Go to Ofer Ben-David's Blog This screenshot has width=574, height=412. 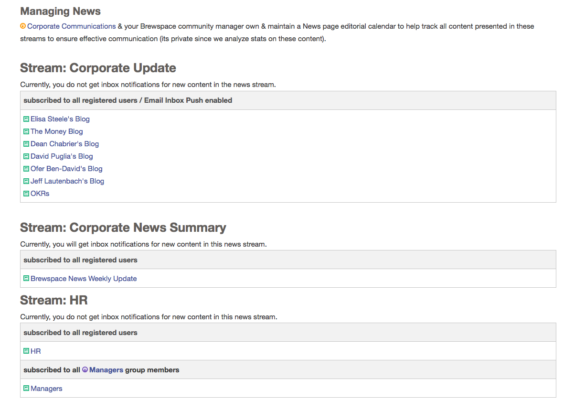(66, 169)
